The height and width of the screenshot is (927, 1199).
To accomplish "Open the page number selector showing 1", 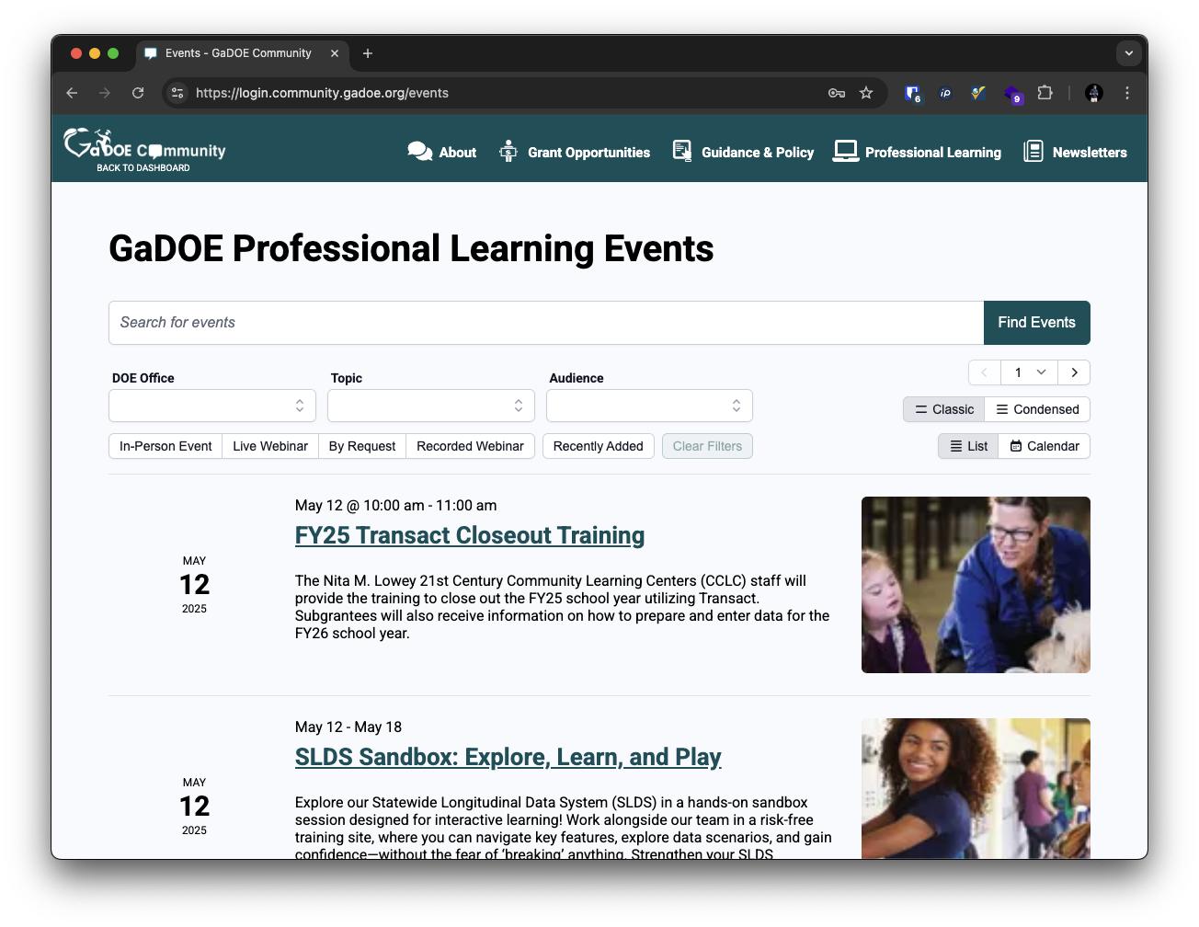I will click(1029, 372).
